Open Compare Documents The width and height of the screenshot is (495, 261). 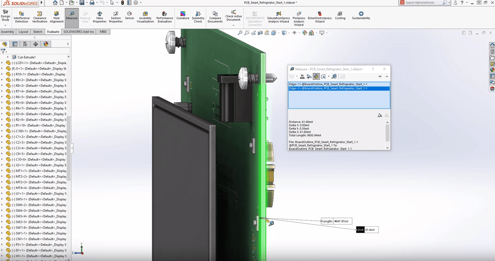pos(215,17)
